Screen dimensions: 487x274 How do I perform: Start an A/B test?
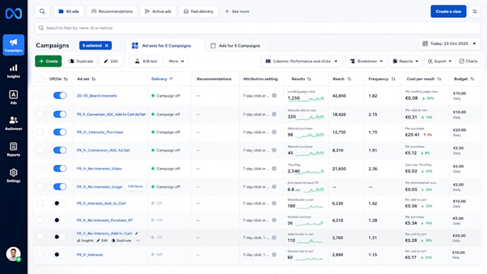(x=146, y=61)
